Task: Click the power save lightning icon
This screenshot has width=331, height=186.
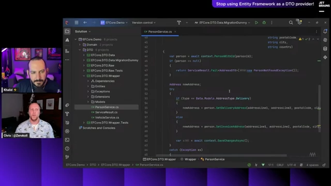Action: [256, 165]
